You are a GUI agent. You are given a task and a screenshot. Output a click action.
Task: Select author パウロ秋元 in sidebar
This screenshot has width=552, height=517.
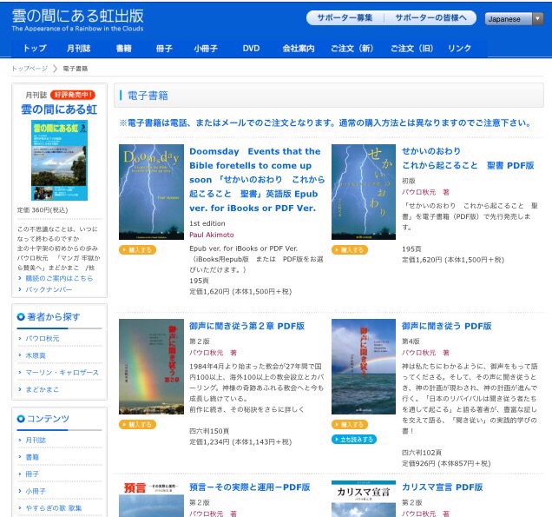(x=43, y=339)
